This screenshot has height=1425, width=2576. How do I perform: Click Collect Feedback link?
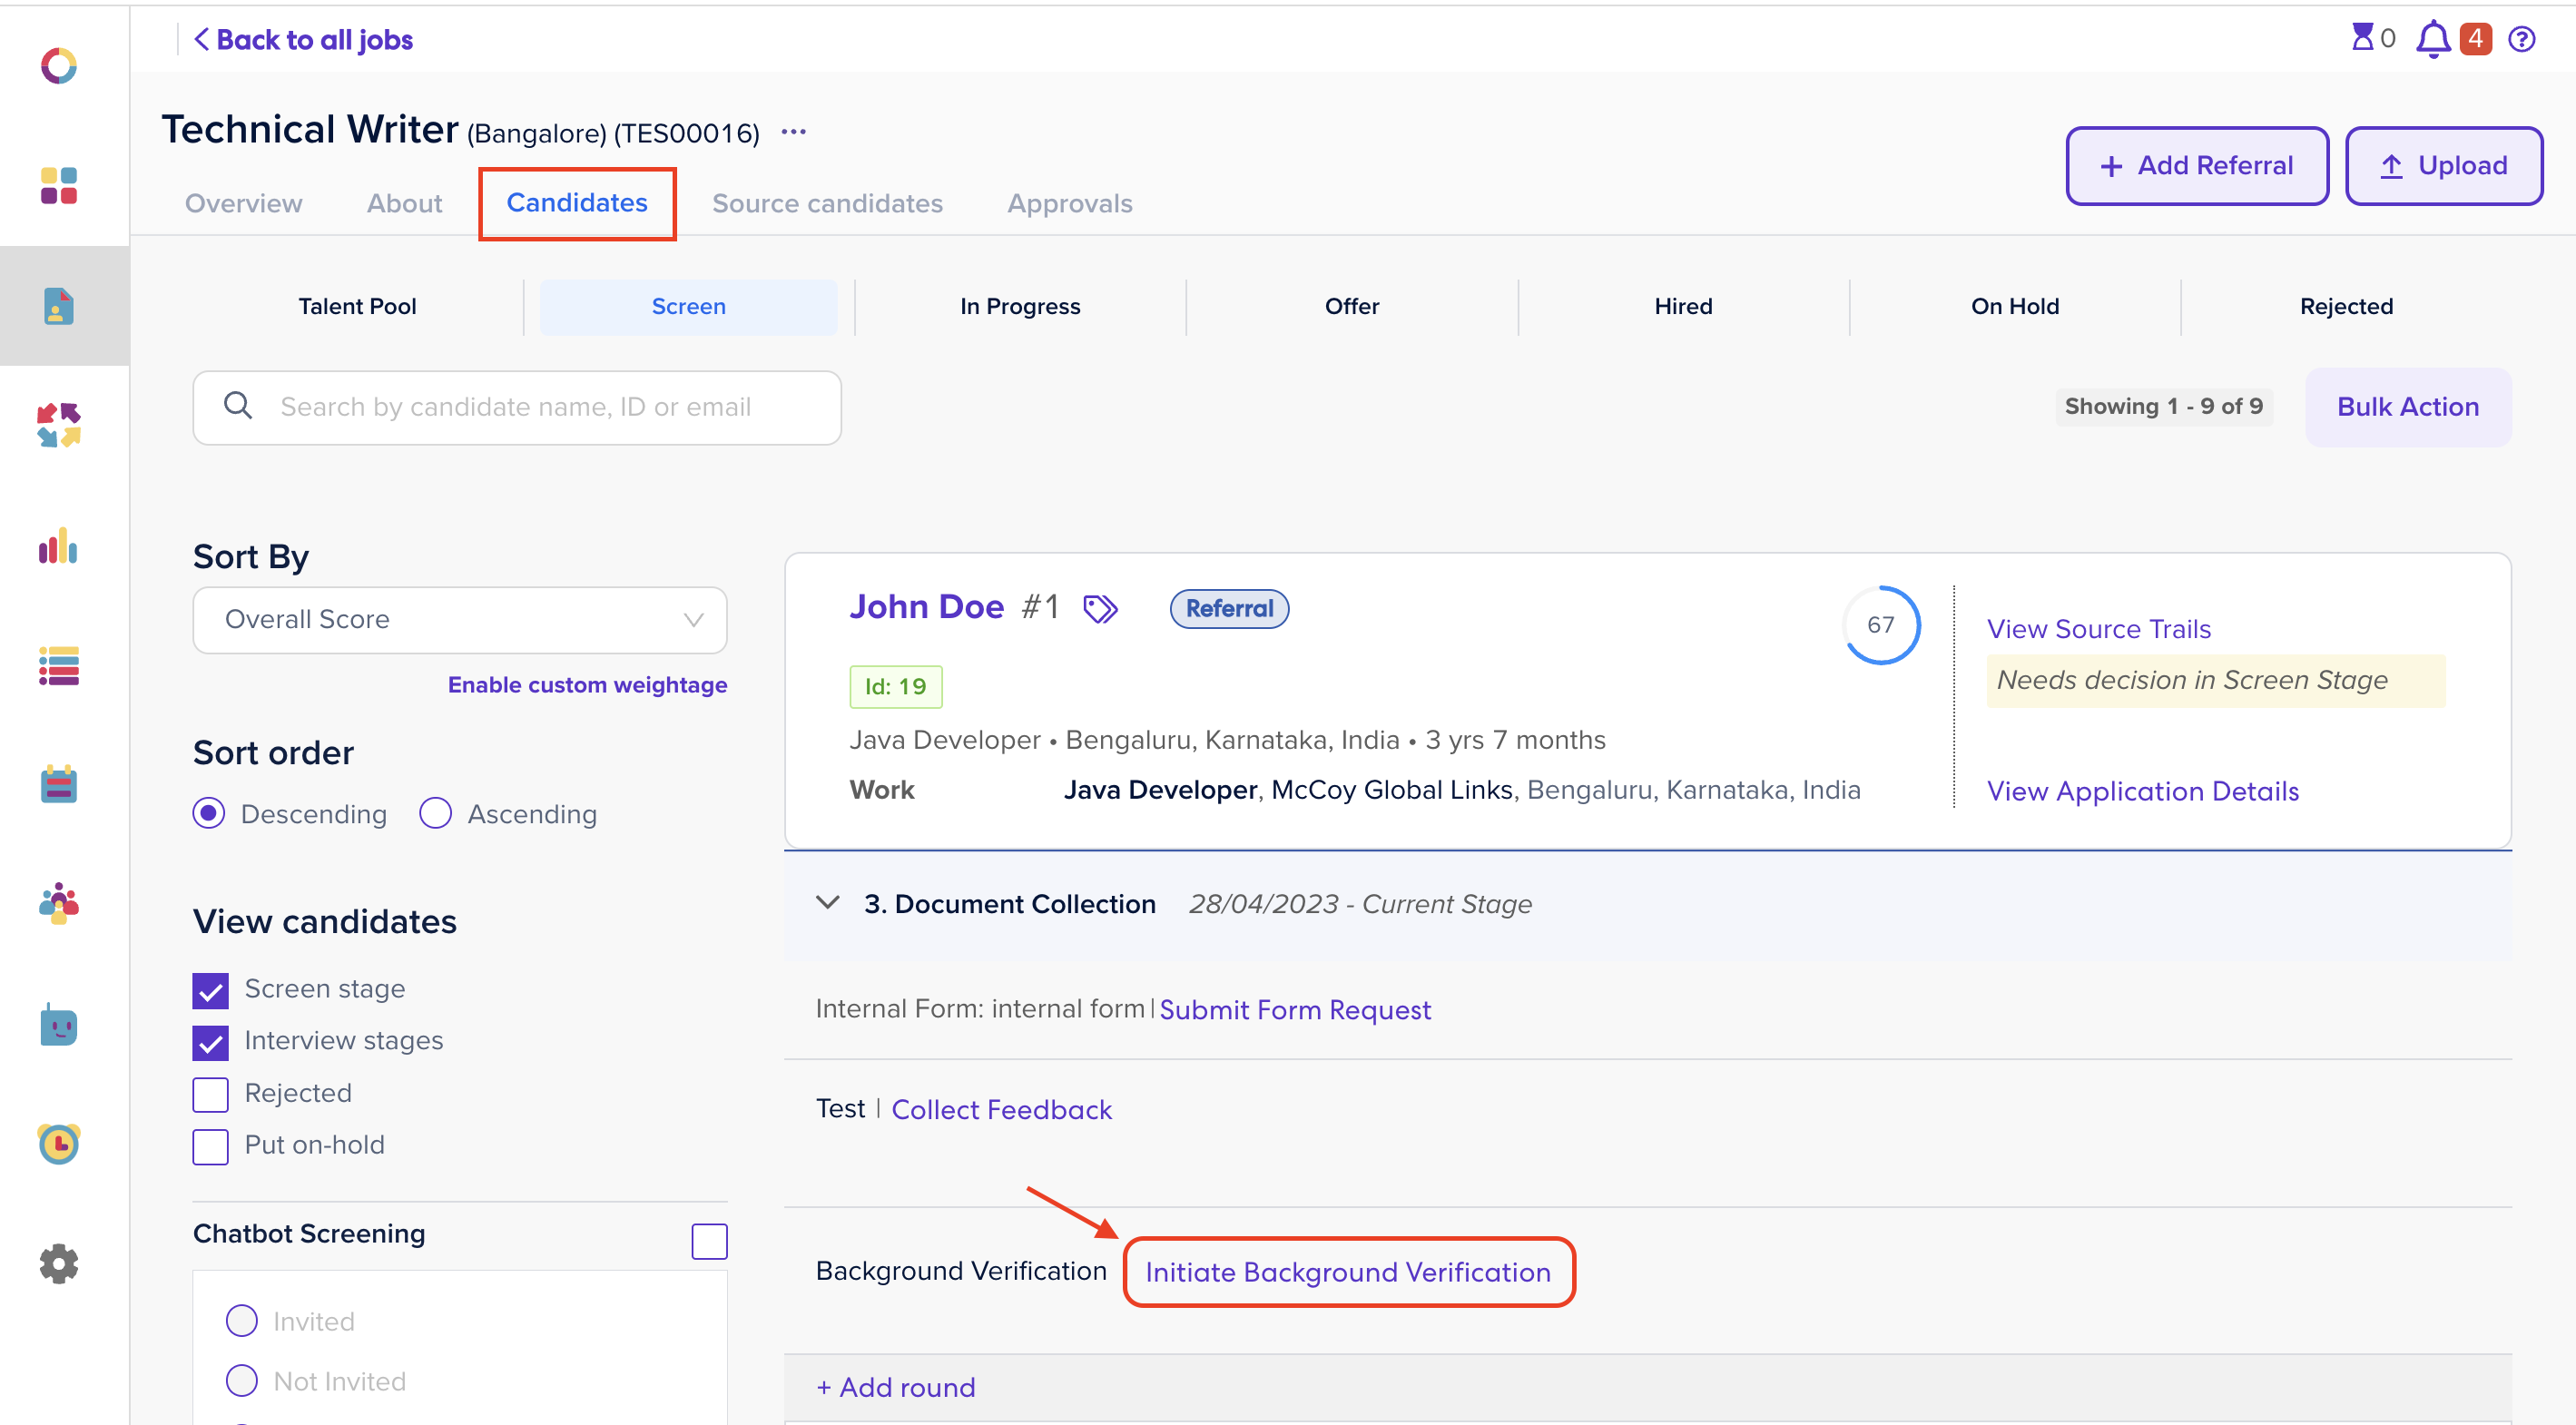click(1001, 1110)
